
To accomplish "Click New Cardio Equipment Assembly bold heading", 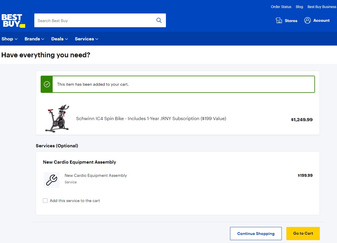I will (79, 162).
